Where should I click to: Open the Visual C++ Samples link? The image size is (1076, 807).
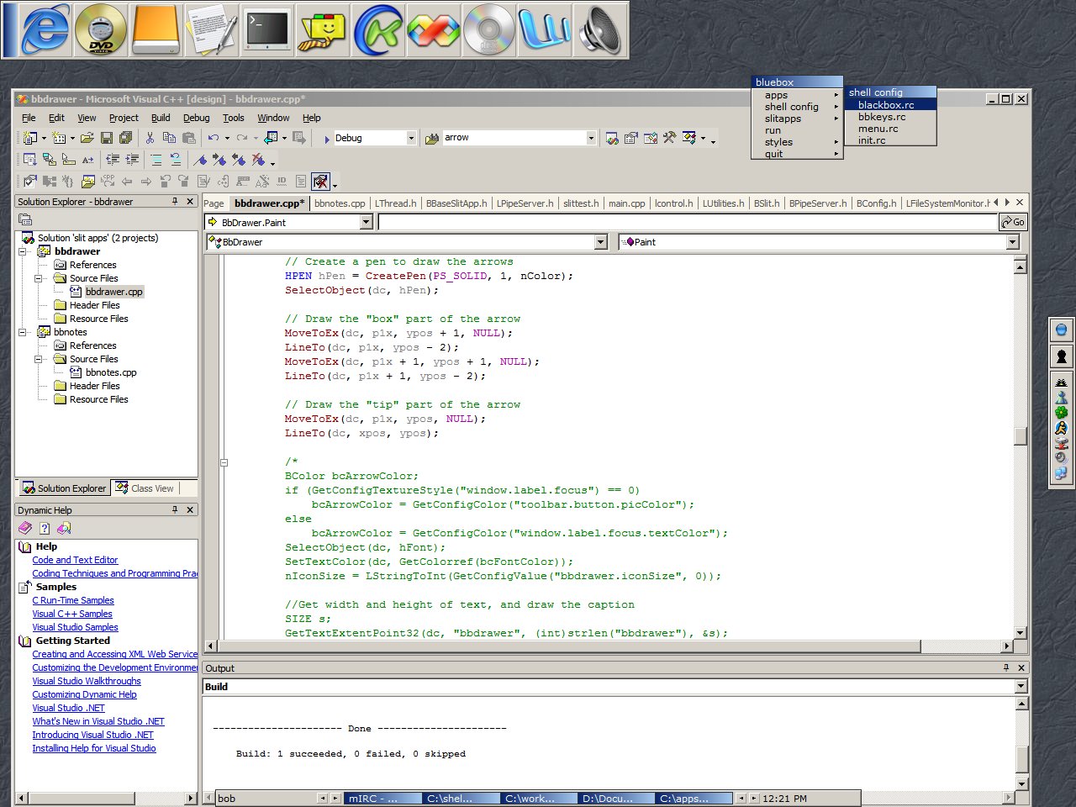point(72,614)
